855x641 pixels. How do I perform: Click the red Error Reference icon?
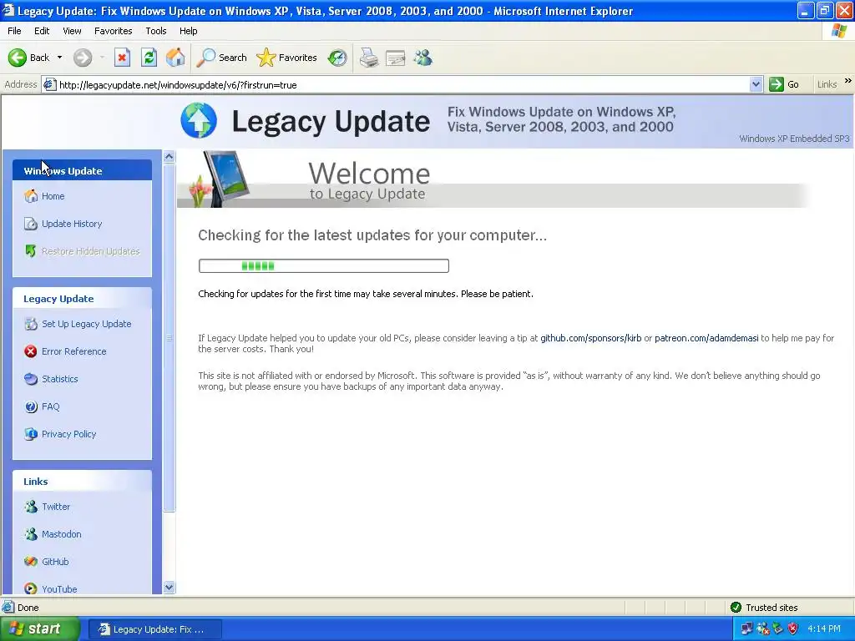coord(31,351)
